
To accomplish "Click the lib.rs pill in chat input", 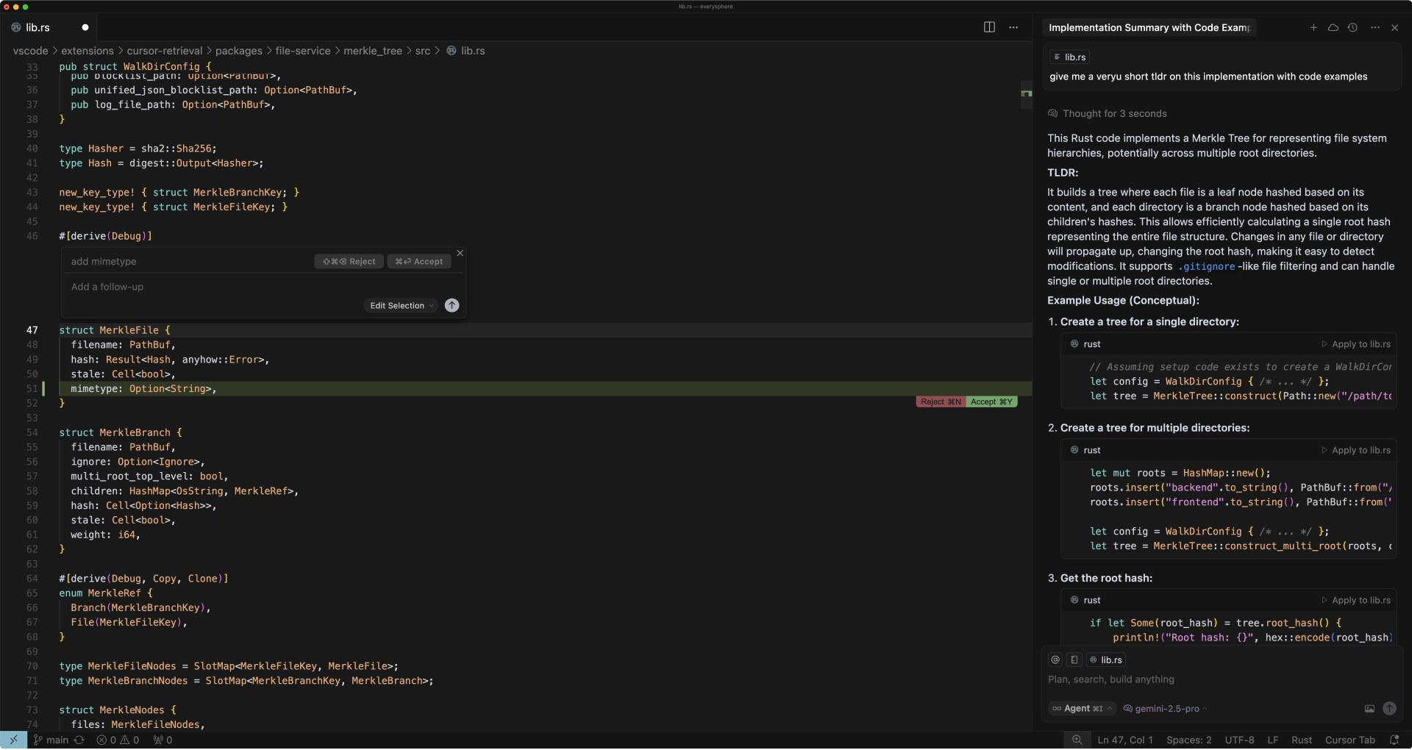I will coord(1106,660).
